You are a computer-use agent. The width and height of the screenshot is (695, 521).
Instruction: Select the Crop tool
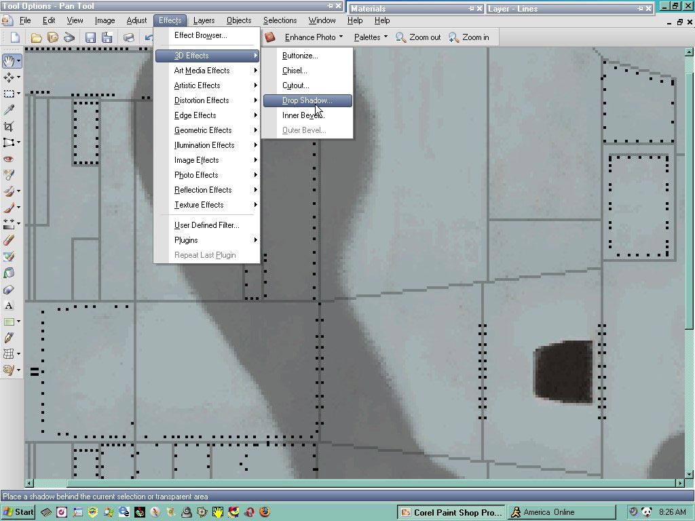coord(9,126)
